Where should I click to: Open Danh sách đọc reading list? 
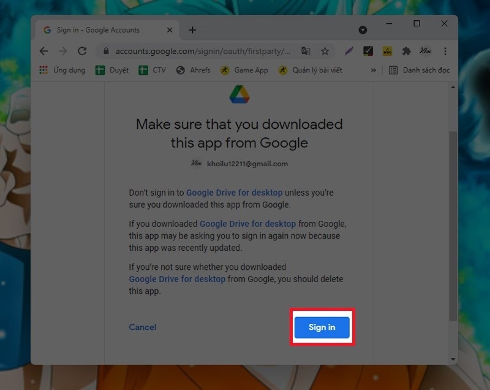click(419, 70)
